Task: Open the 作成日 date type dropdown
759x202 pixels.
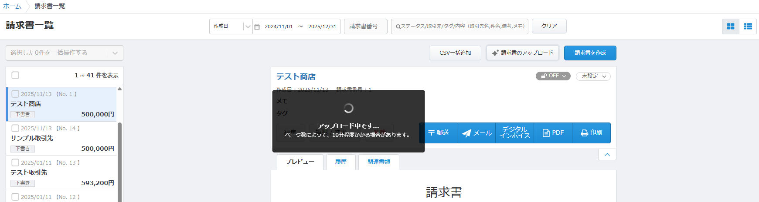Action: coord(231,26)
